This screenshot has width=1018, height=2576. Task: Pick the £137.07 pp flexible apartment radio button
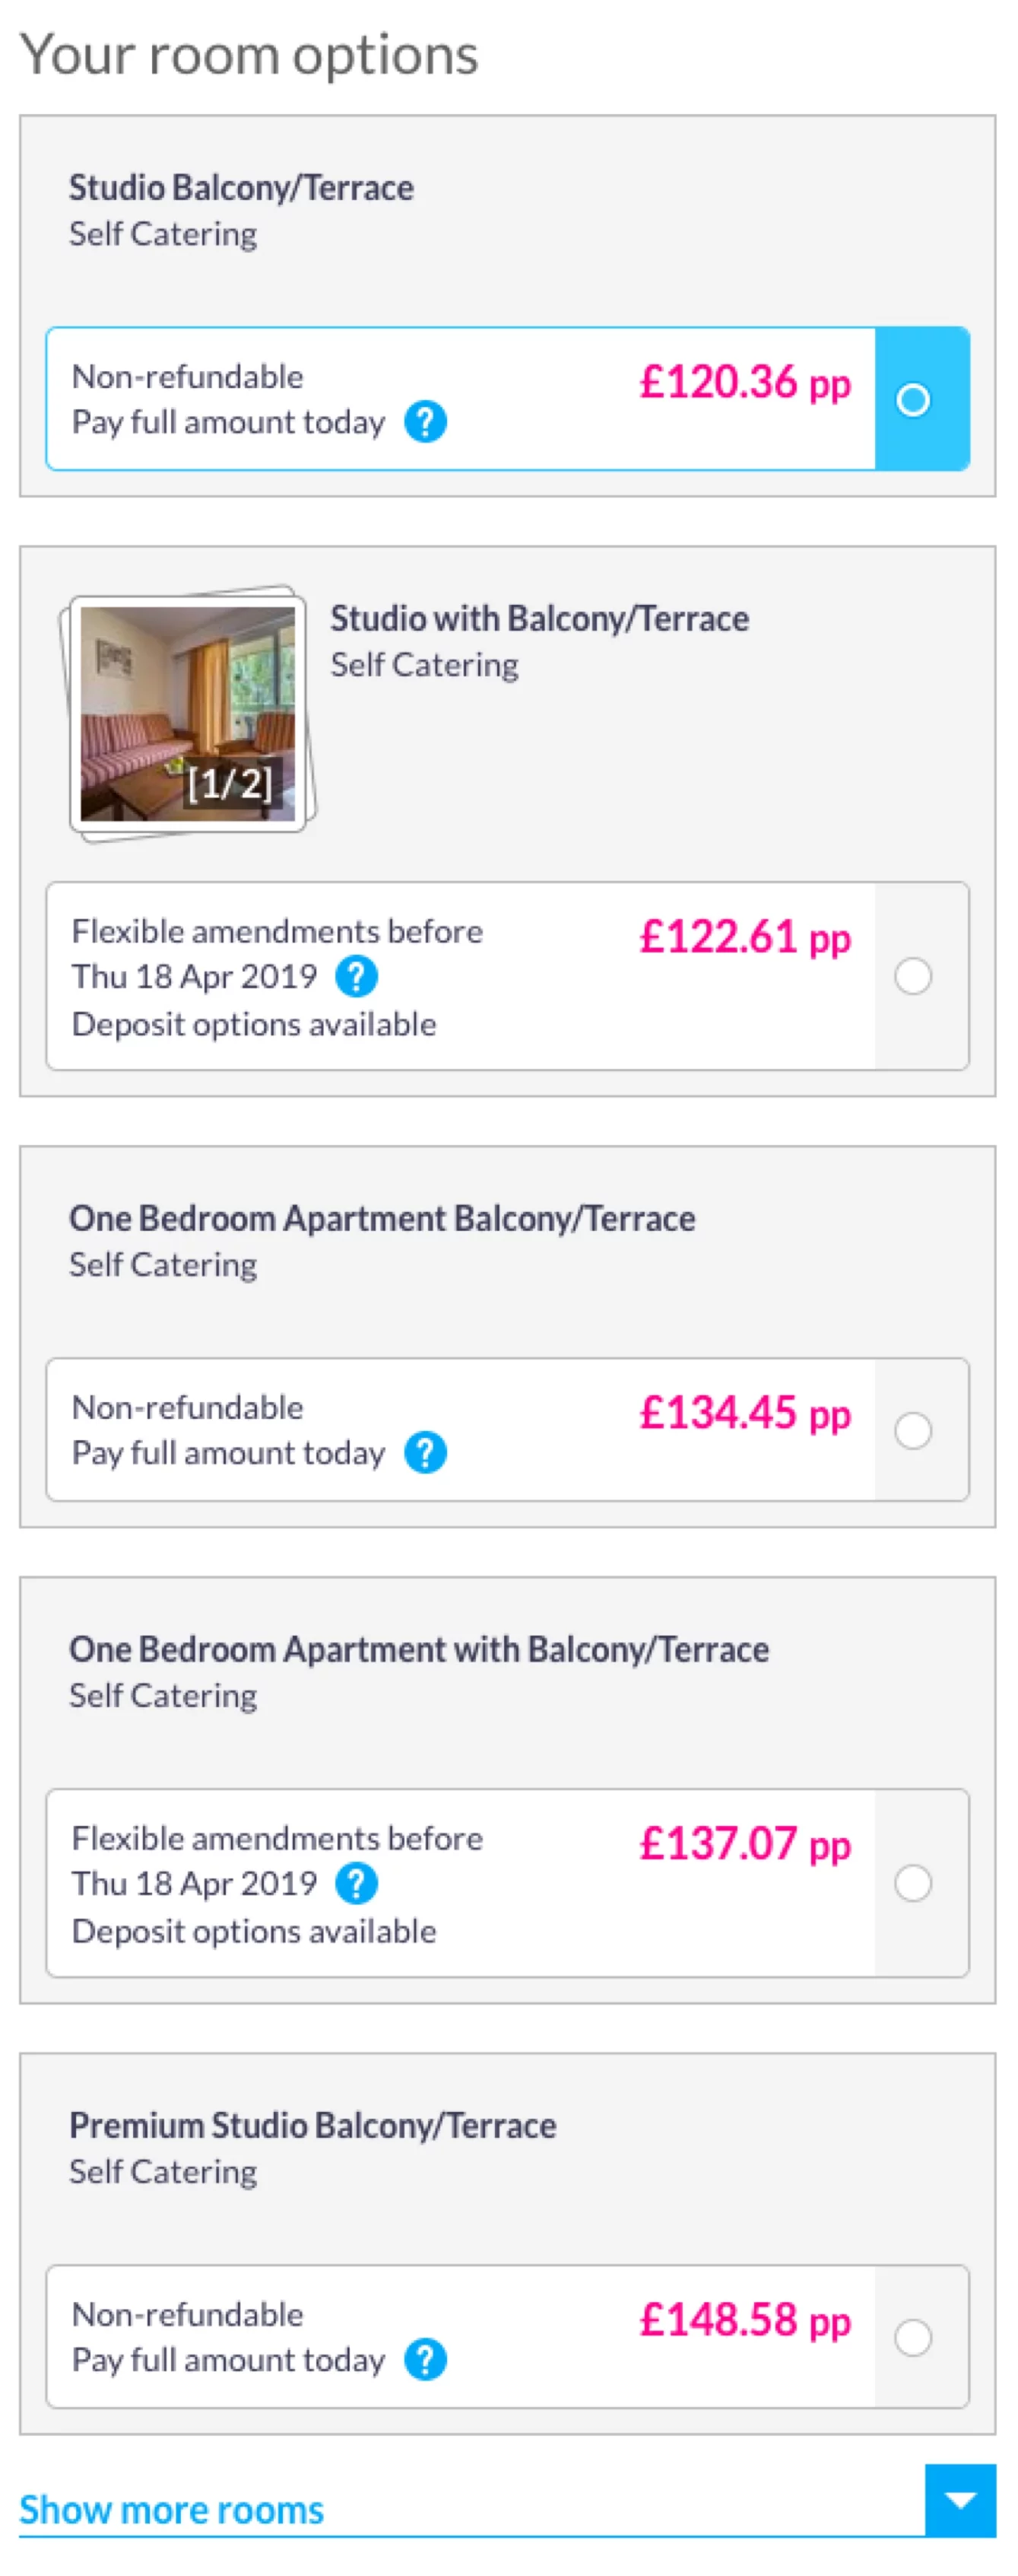(x=912, y=1883)
